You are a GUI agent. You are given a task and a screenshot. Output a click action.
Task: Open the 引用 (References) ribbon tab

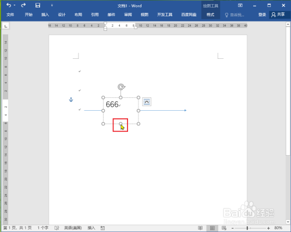click(x=95, y=15)
